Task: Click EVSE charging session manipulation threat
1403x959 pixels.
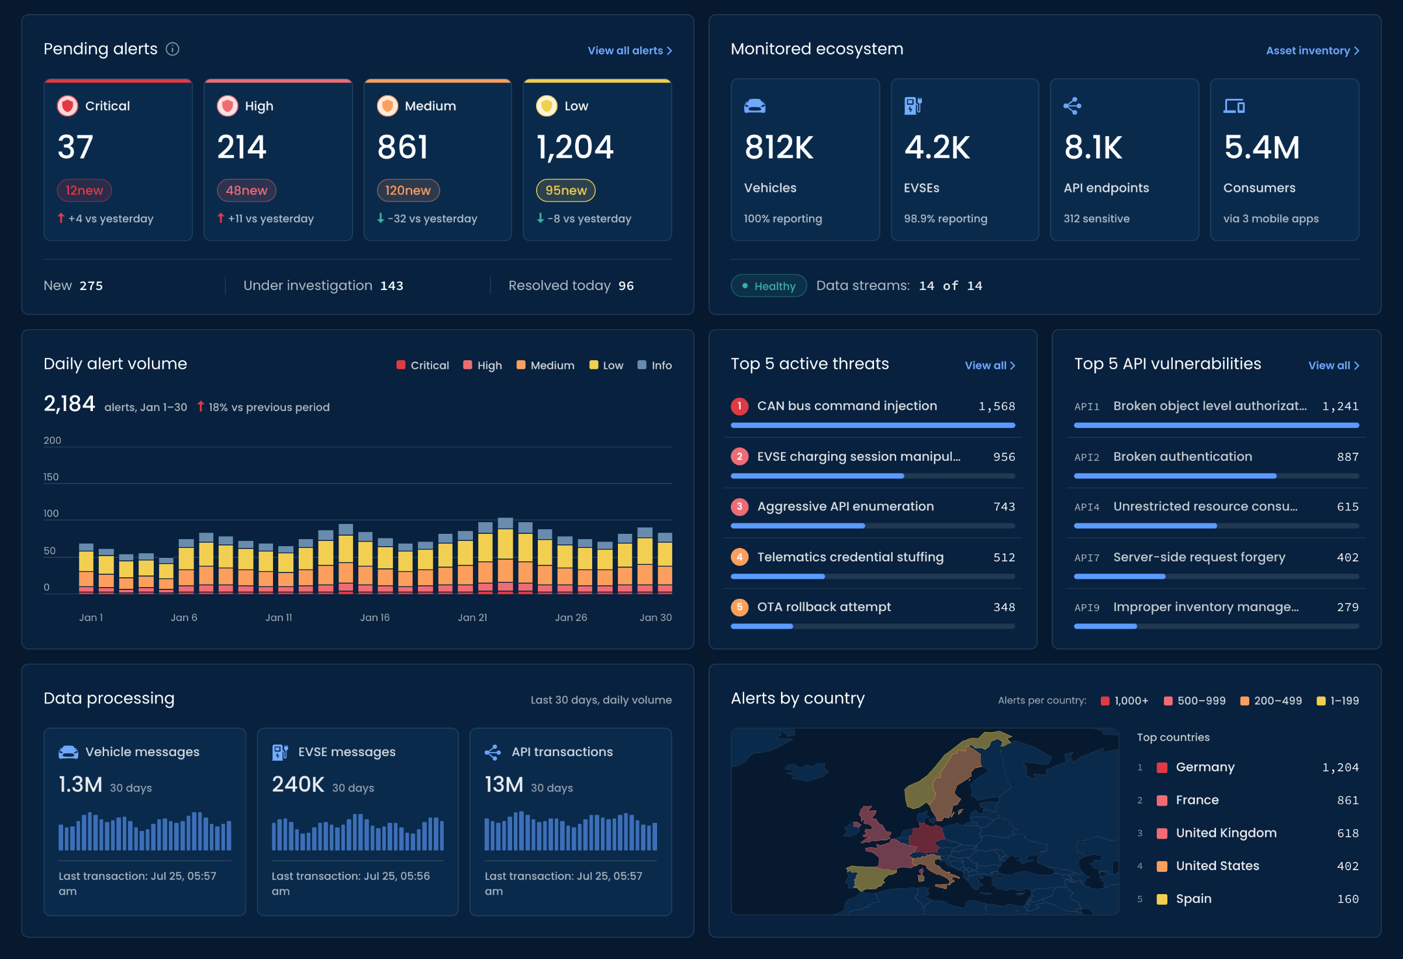Action: (x=873, y=463)
